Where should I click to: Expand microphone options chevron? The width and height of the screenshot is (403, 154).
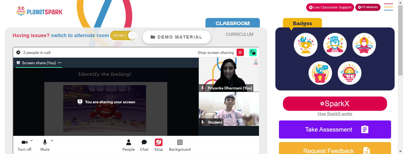tap(52, 140)
